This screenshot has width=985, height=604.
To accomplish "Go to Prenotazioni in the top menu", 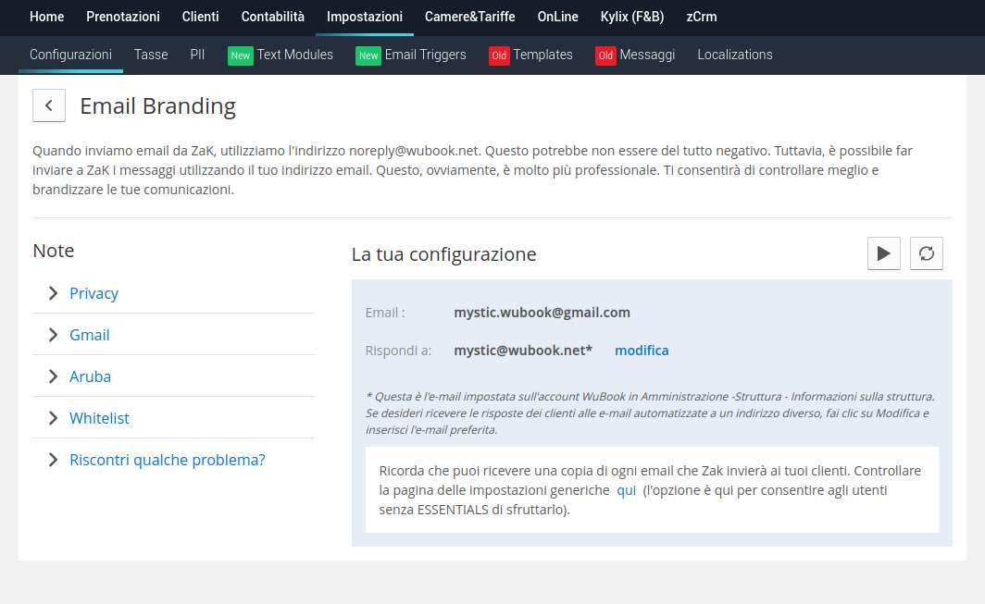I will [123, 17].
